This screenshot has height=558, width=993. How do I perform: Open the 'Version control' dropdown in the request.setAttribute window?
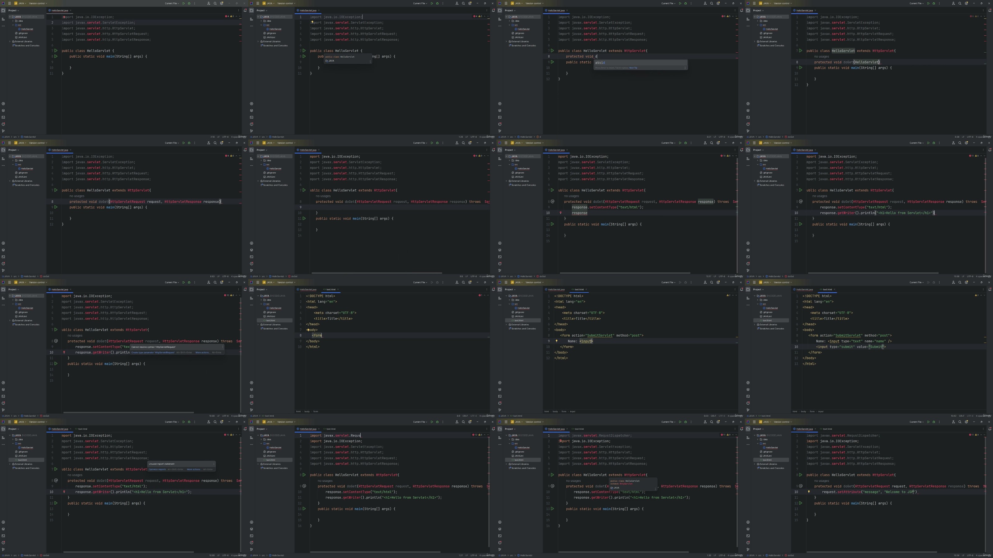pyautogui.click(x=782, y=422)
